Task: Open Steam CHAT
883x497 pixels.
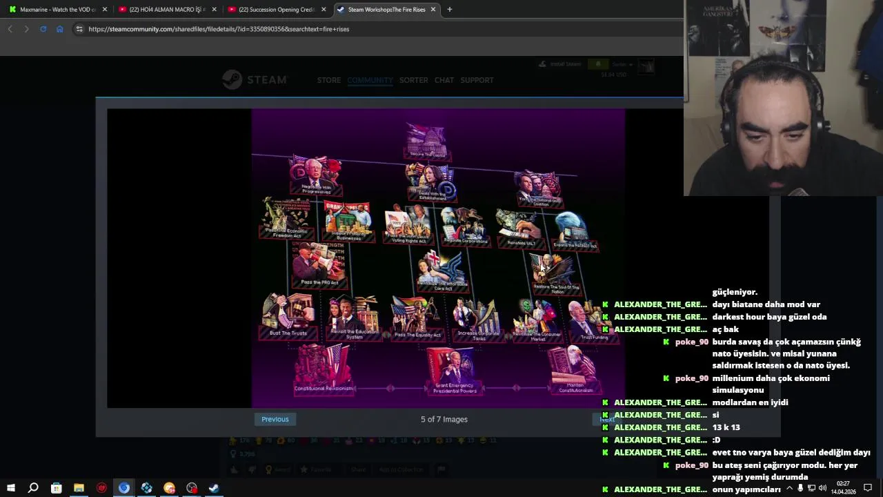Action: 444,80
